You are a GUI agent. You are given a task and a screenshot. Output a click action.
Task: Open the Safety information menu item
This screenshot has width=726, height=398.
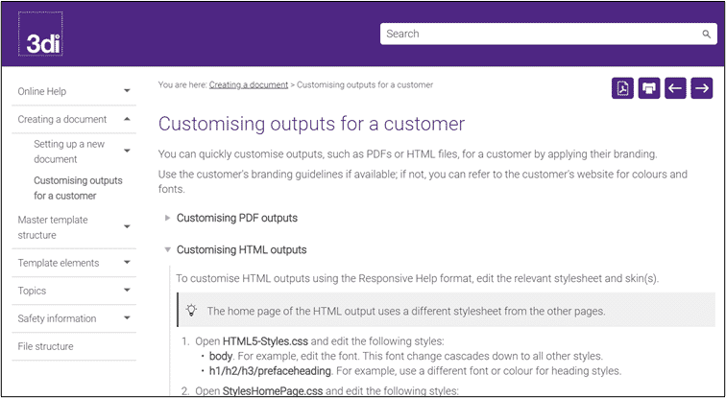[74, 318]
